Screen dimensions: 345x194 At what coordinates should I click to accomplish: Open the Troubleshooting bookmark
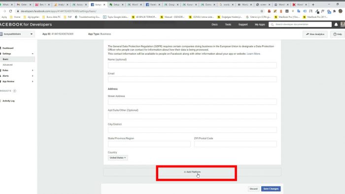pyautogui.click(x=87, y=17)
